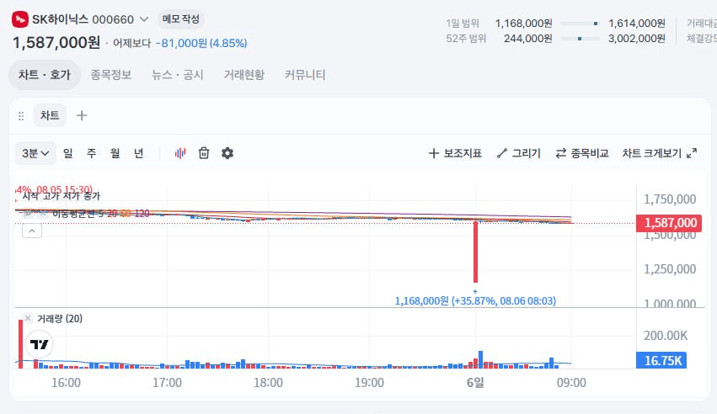Click the 1,614,000원 daily high value
Image resolution: width=717 pixels, height=414 pixels.
coord(636,24)
